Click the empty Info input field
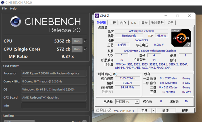 54,106
